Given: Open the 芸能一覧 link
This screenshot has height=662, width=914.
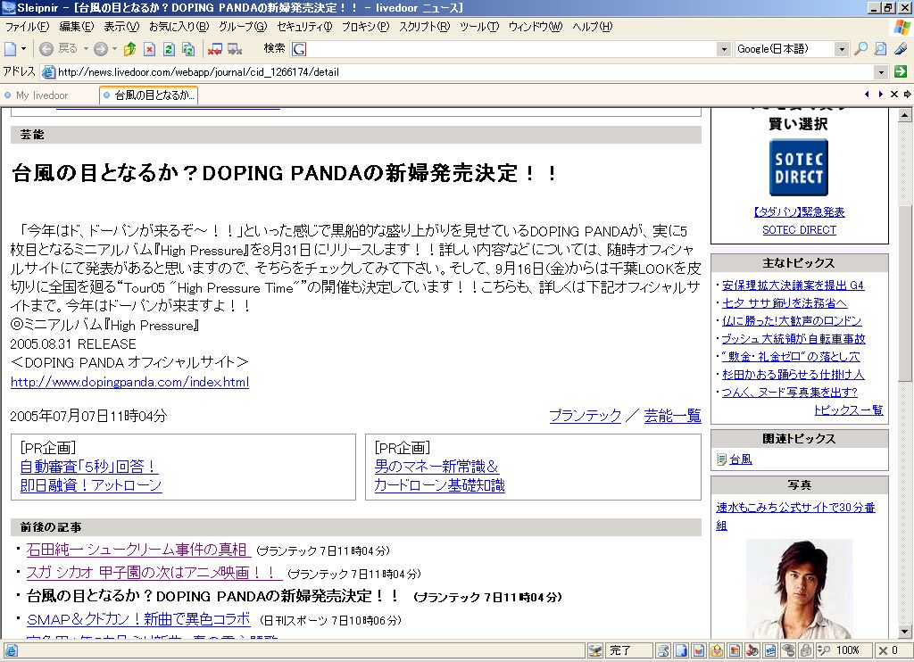Looking at the screenshot, I should (x=672, y=416).
